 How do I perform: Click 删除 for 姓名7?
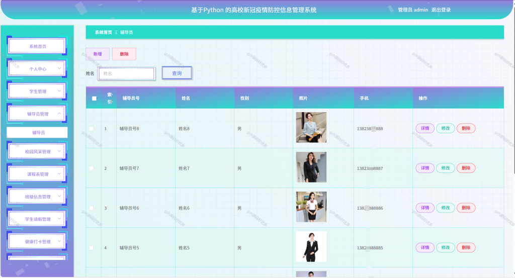pos(466,168)
